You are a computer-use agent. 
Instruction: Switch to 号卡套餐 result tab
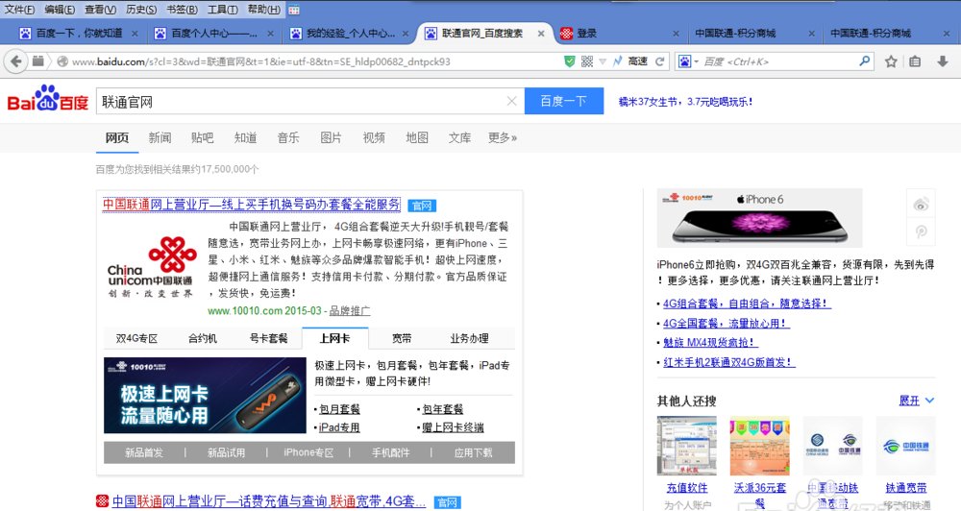[268, 338]
